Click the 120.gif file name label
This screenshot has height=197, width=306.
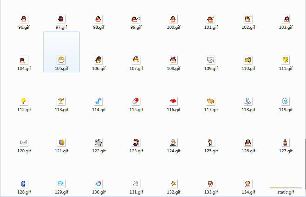click(24, 151)
